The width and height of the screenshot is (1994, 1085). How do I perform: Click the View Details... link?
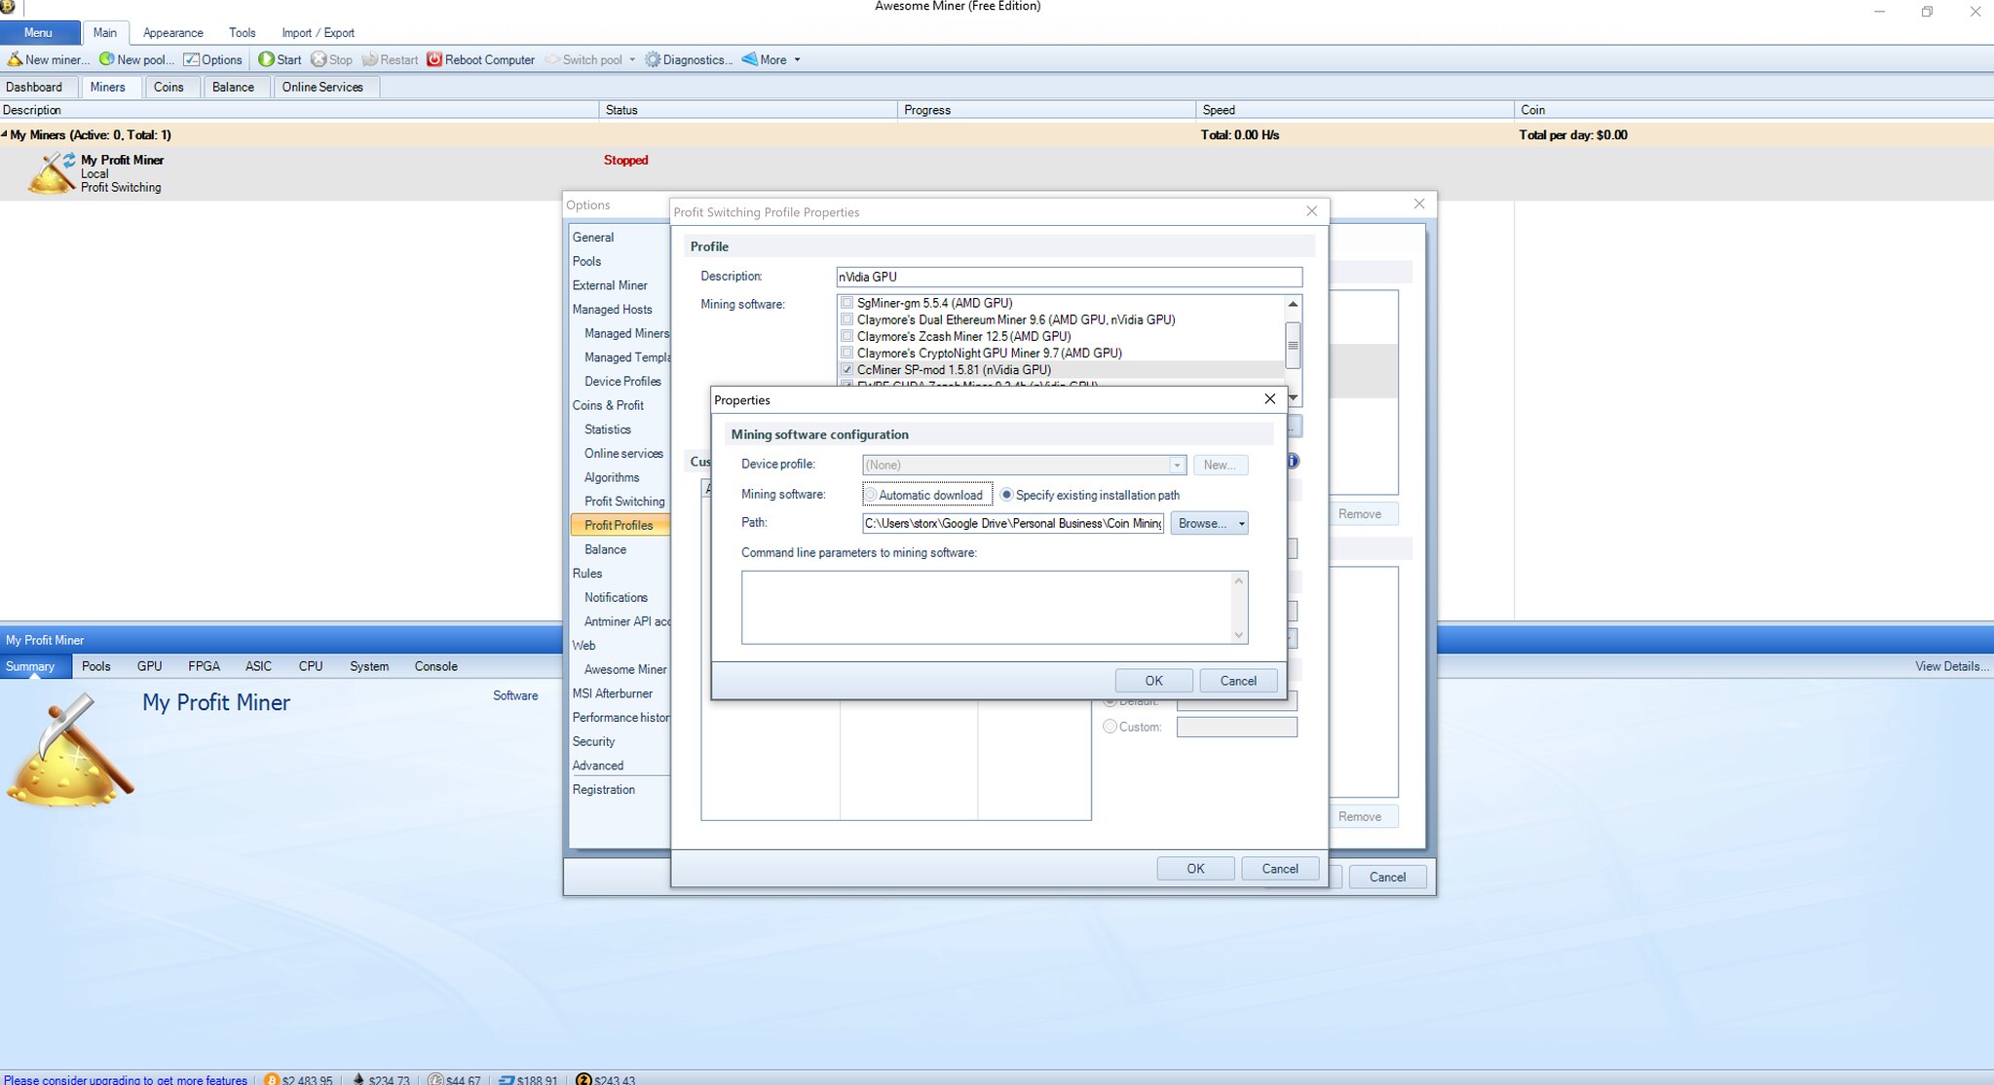tap(1952, 666)
